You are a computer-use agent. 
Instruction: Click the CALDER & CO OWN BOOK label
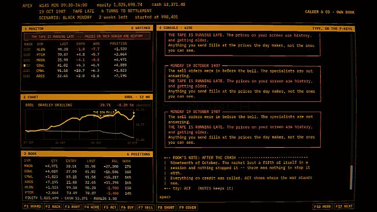coord(330,12)
